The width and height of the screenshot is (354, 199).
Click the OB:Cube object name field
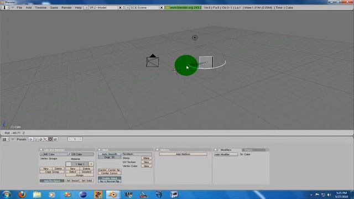(x=82, y=154)
